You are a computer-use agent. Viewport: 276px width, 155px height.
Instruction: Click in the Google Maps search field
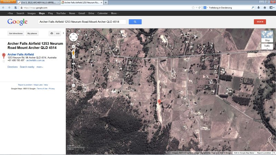82,22
